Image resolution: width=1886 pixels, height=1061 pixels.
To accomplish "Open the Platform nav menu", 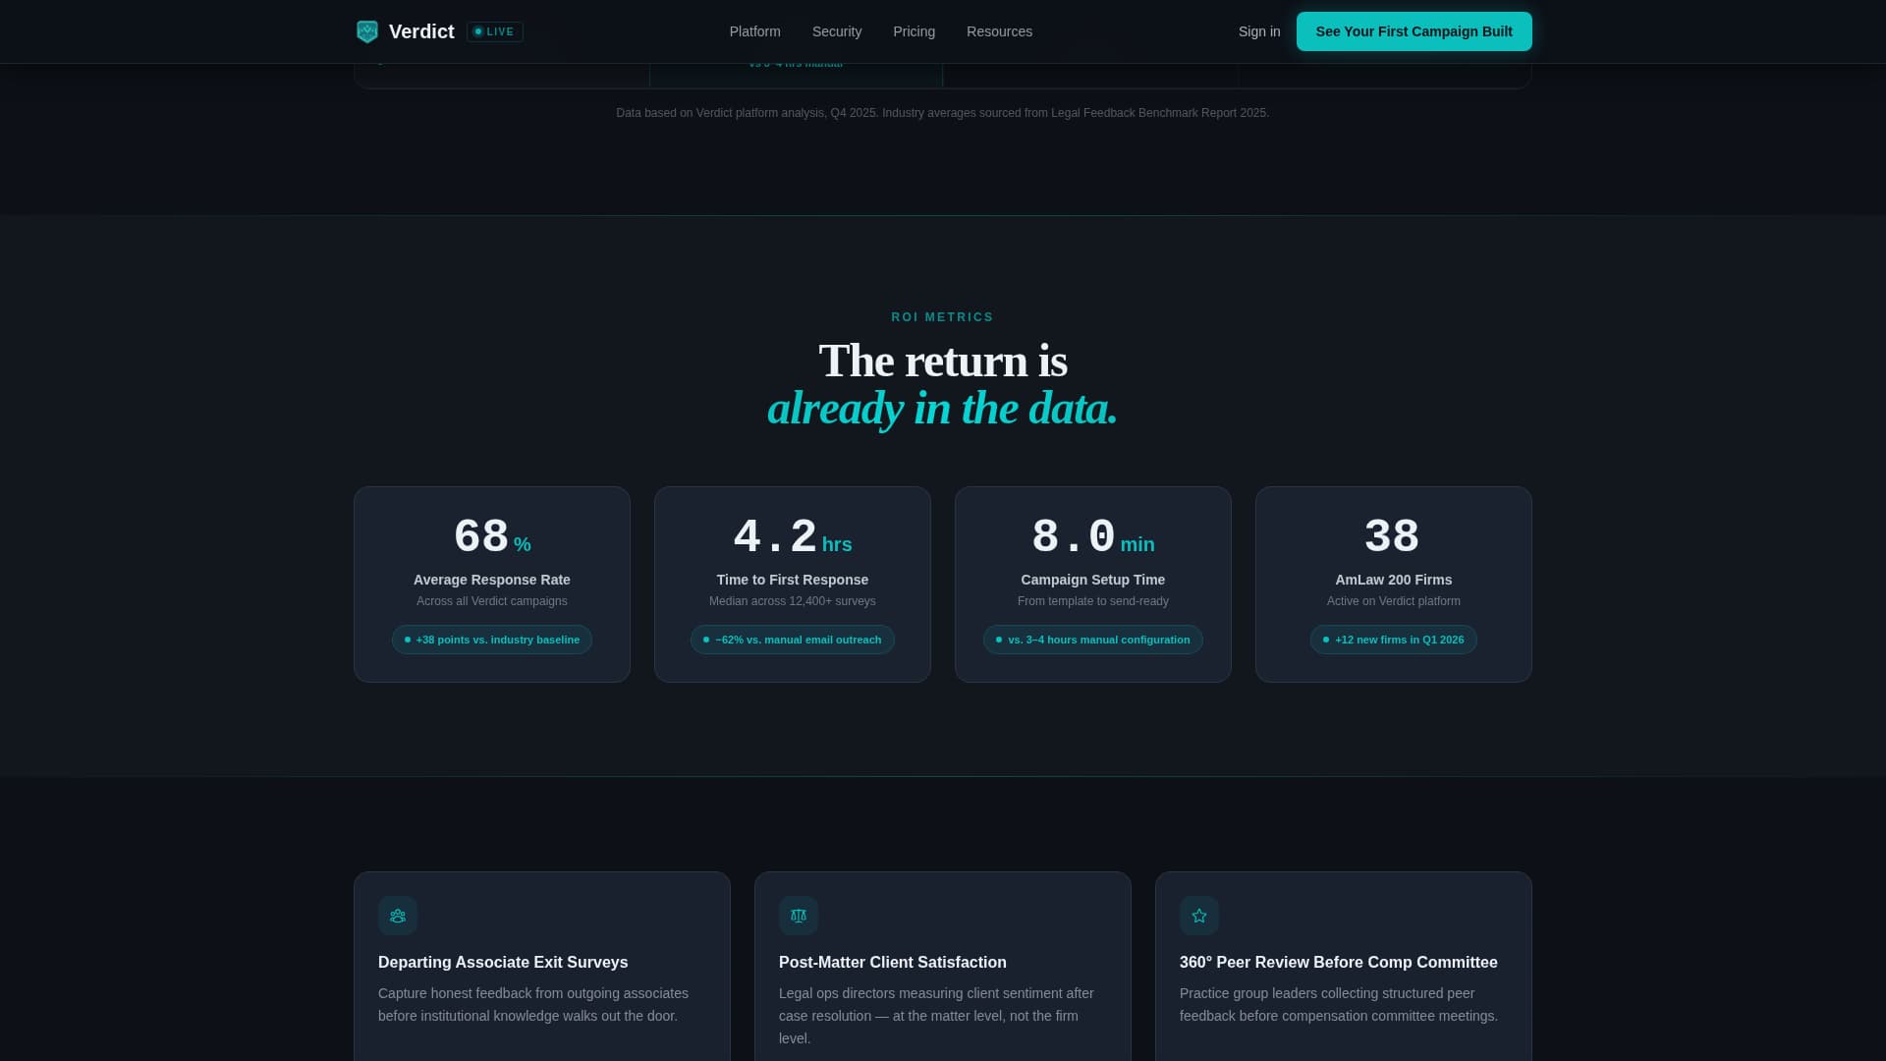I will click(x=754, y=31).
